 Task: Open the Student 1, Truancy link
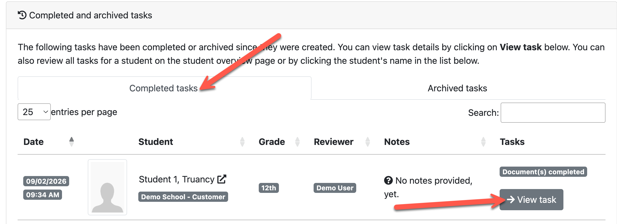tap(177, 179)
